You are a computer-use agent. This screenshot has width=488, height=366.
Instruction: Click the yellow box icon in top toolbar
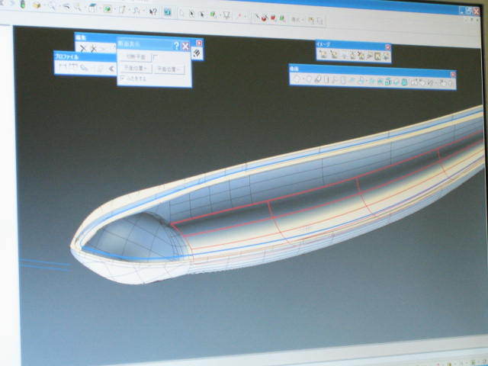coord(37,5)
